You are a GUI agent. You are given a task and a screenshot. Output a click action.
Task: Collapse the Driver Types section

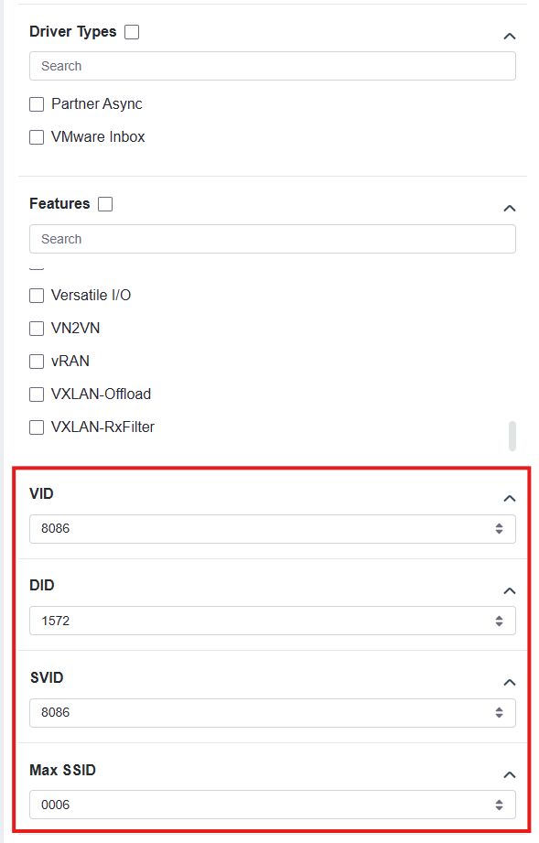510,36
